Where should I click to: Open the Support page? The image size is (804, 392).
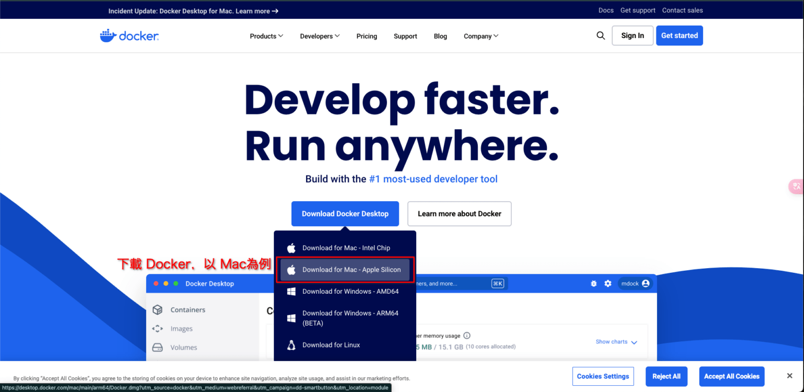pos(406,36)
